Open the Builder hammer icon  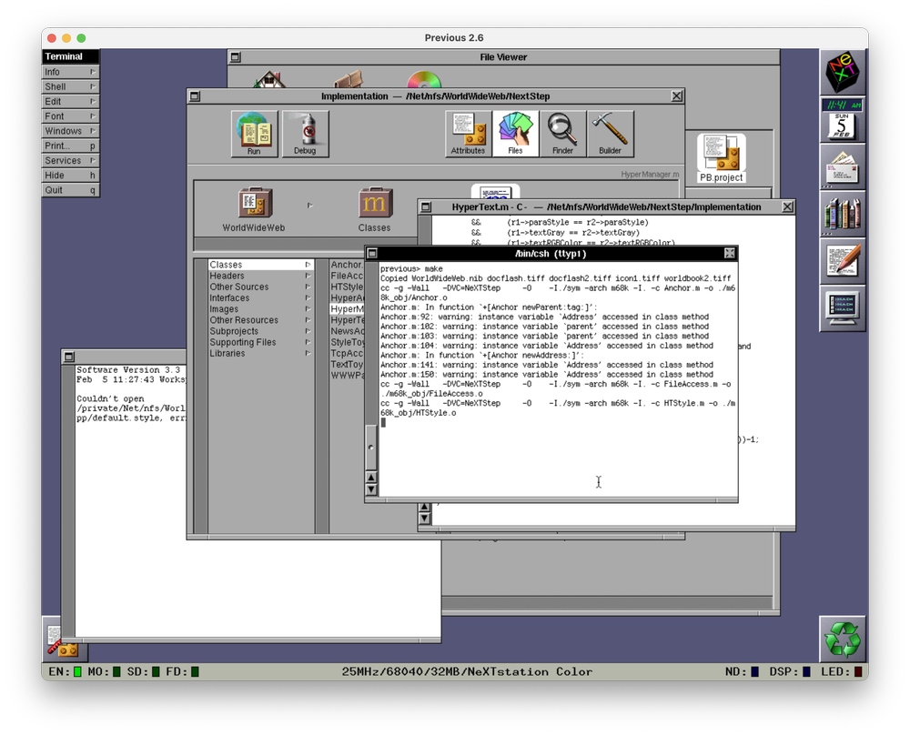[x=610, y=134]
